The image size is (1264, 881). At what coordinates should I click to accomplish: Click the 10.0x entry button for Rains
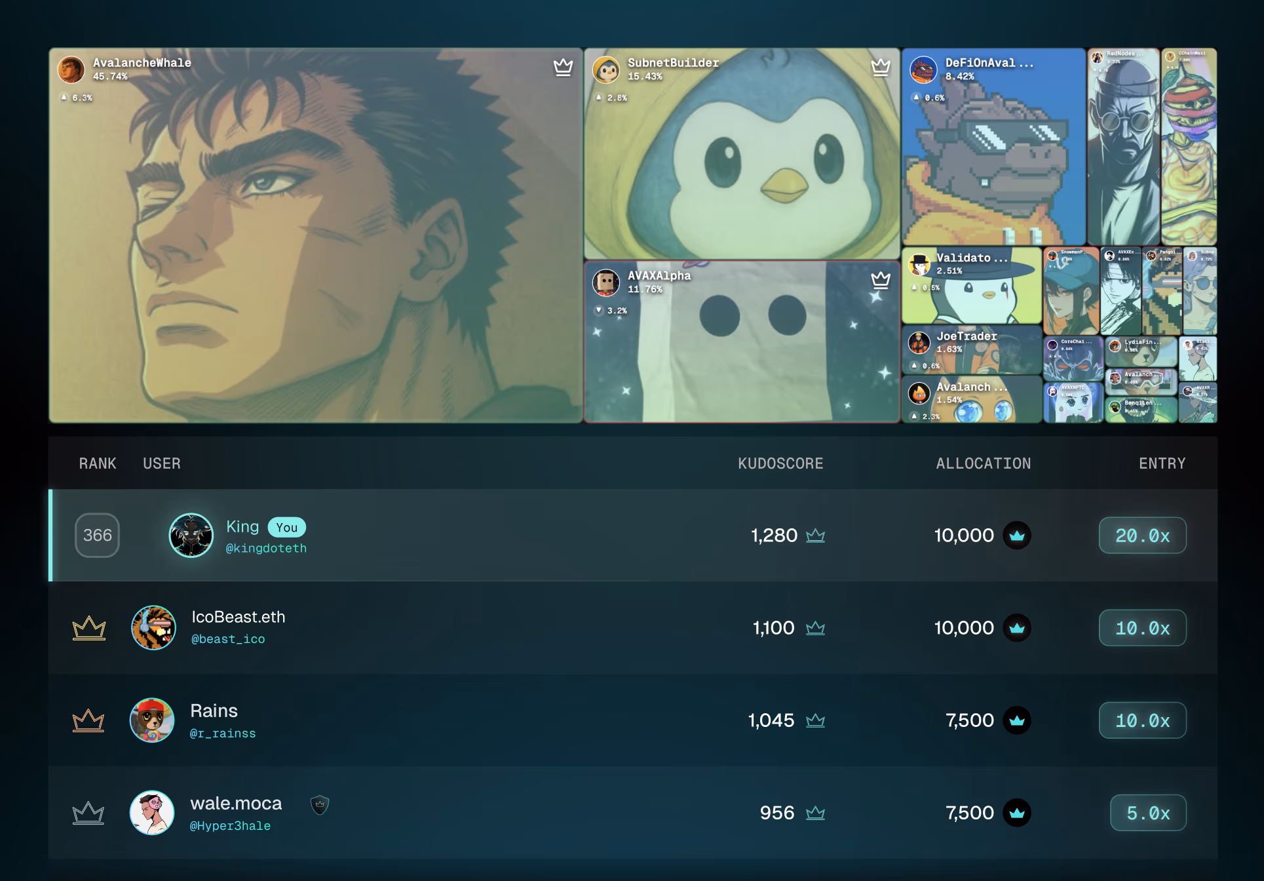(1142, 720)
